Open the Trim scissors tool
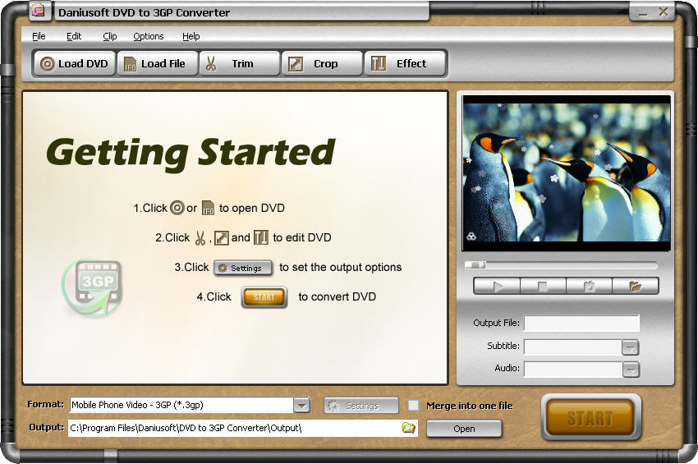This screenshot has width=698, height=464. coord(240,64)
